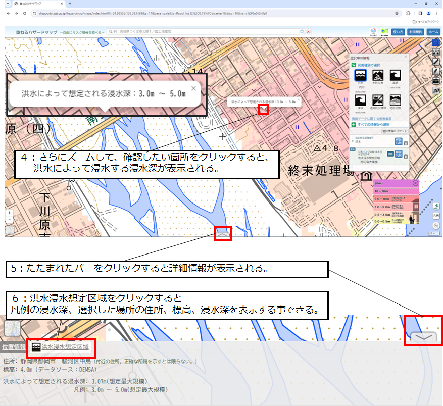
Task: Open the pencil drawing tool on right toolbar
Action: (x=436, y=71)
